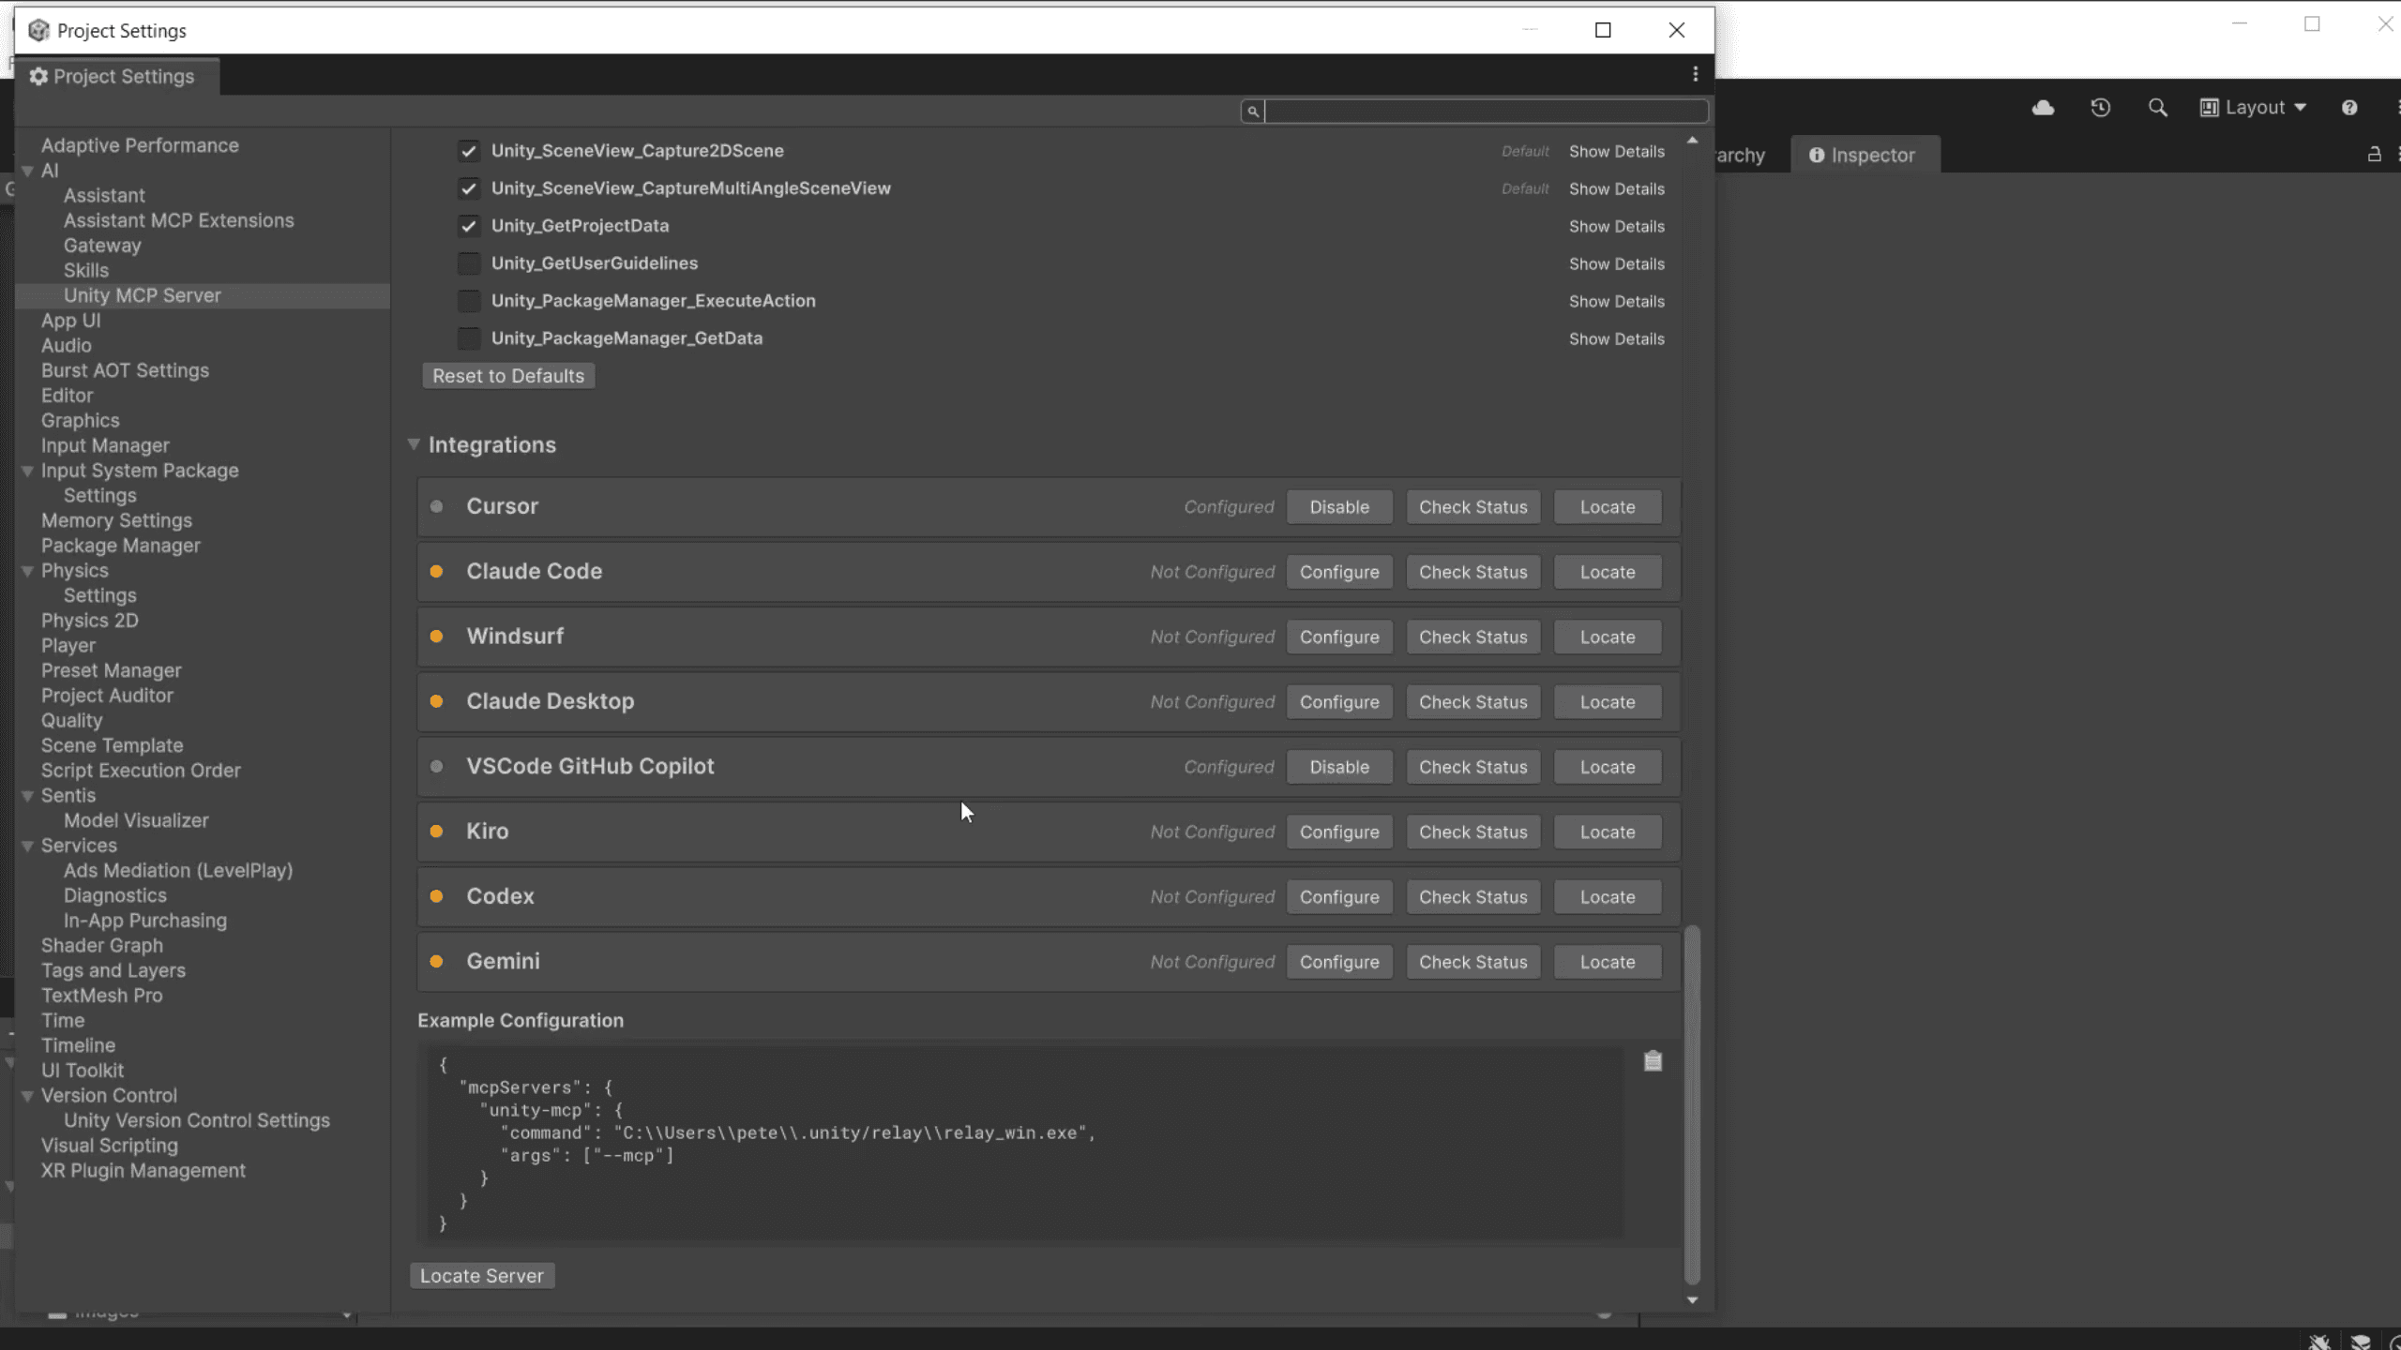Enable Unity_PackageManager_GetData checkbox
The width and height of the screenshot is (2401, 1350).
[469, 338]
